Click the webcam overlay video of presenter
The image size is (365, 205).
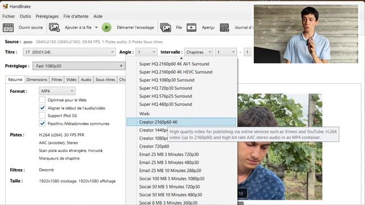coord(306,34)
